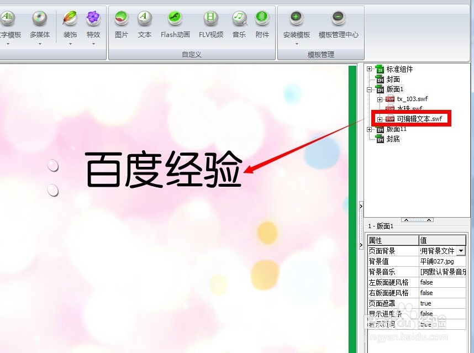This screenshot has height=353, width=474.
Task: Click the 封面 page icon in tree
Action: click(380, 80)
